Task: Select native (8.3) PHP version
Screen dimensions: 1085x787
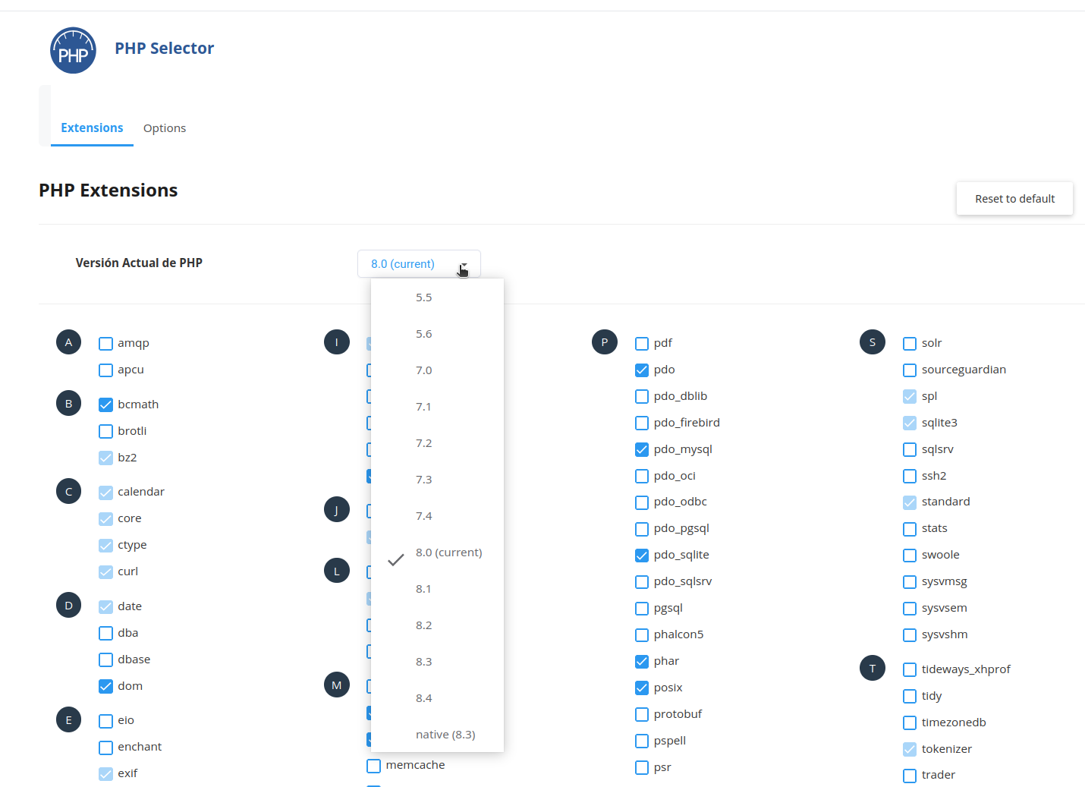Action: (437, 735)
